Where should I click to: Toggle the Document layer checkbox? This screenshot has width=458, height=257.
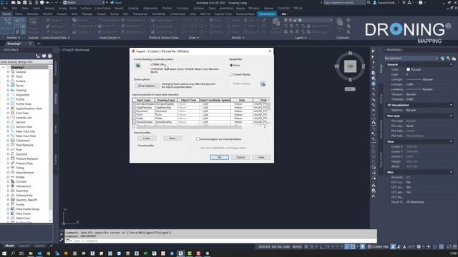135,111
